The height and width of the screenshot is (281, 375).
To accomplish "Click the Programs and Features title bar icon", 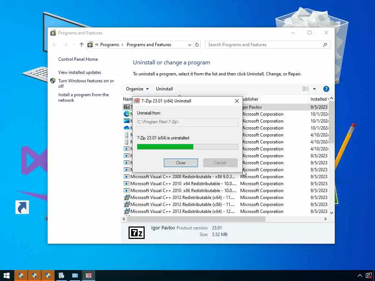I will click(x=53, y=33).
